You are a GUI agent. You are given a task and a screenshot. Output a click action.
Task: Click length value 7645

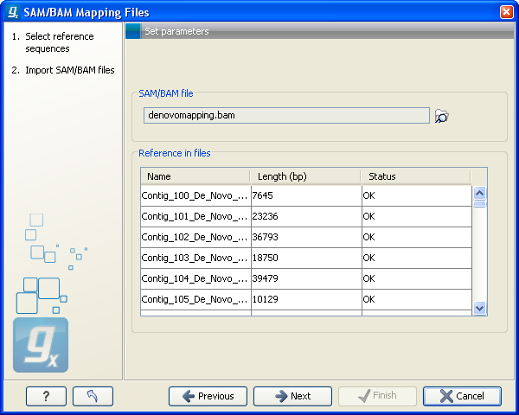[x=262, y=195]
